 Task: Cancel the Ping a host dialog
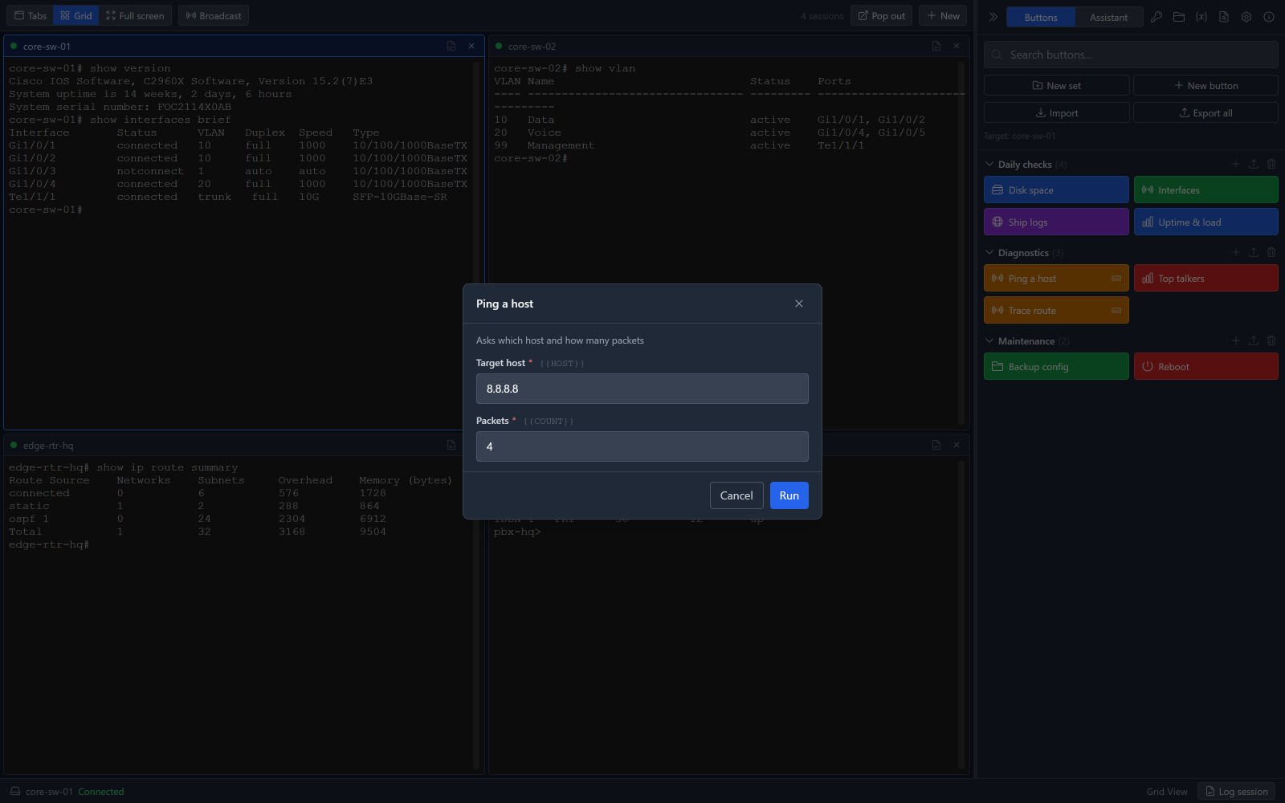[736, 495]
